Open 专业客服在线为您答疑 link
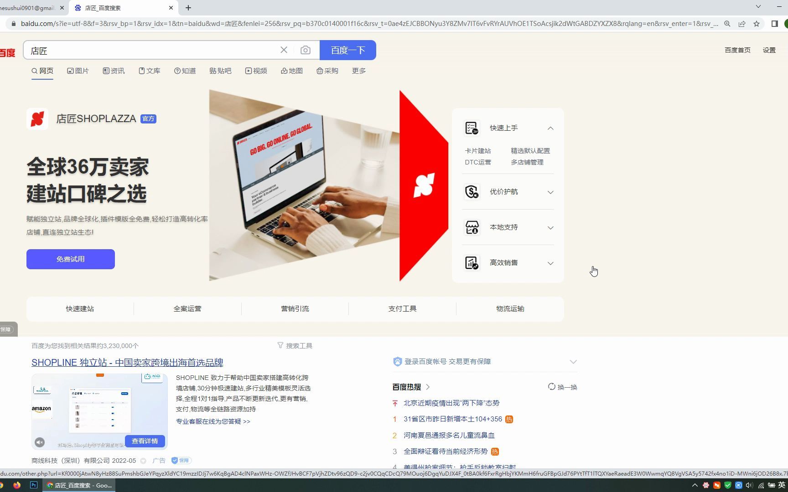Image resolution: width=788 pixels, height=492 pixels. pos(213,421)
